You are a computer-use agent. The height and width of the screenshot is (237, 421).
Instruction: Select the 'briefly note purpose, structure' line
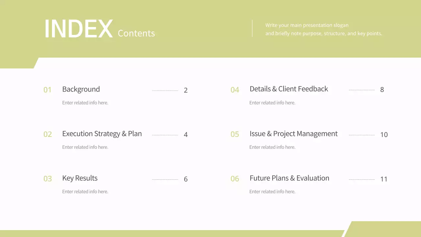[x=324, y=33]
